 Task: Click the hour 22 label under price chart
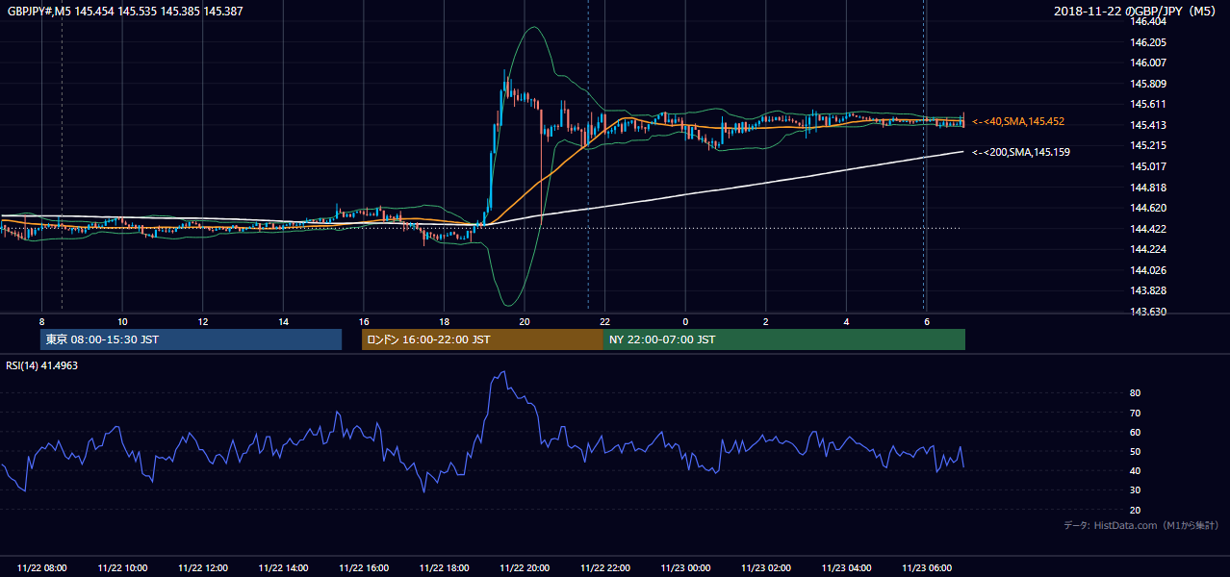604,322
